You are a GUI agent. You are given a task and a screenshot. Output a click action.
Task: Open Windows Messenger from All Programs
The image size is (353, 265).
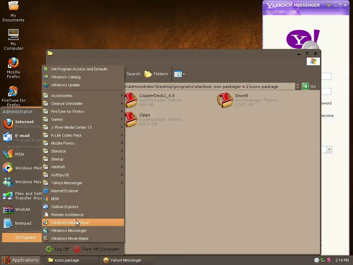[83, 230]
